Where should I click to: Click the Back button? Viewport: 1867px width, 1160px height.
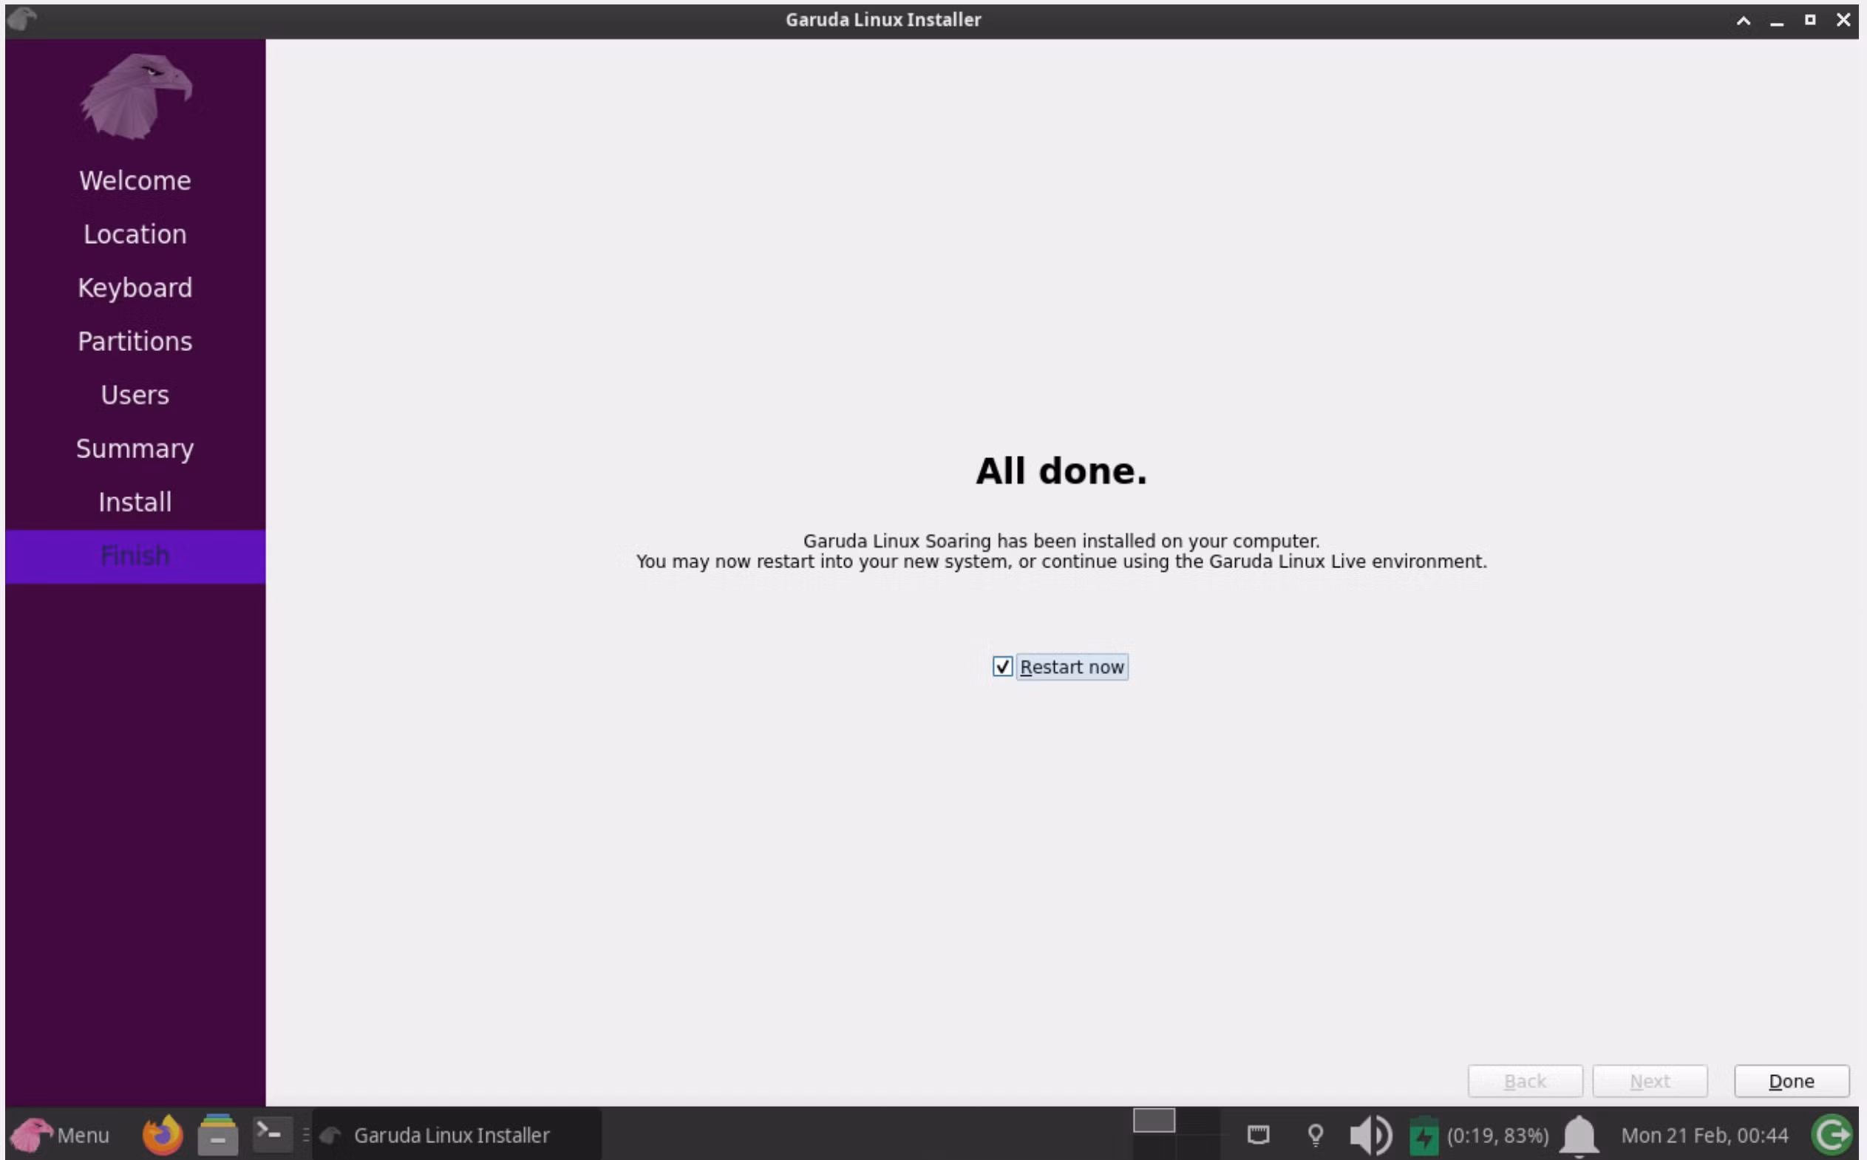pos(1525,1080)
